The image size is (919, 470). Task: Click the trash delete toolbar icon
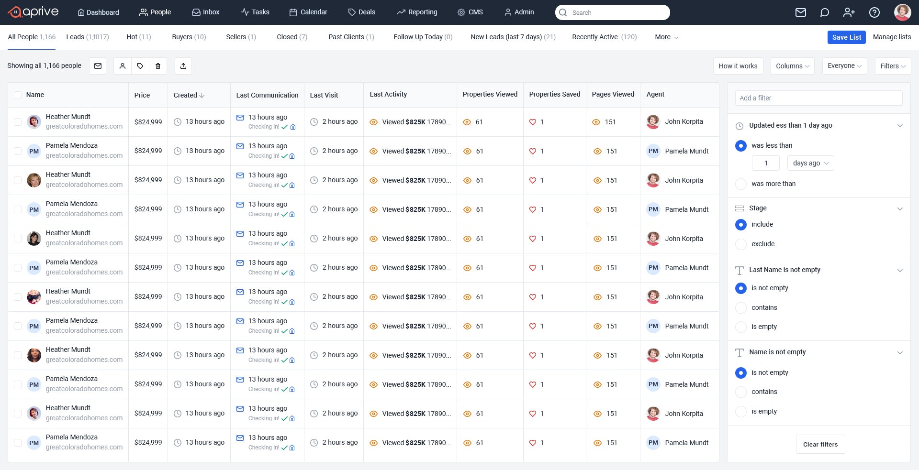click(158, 66)
